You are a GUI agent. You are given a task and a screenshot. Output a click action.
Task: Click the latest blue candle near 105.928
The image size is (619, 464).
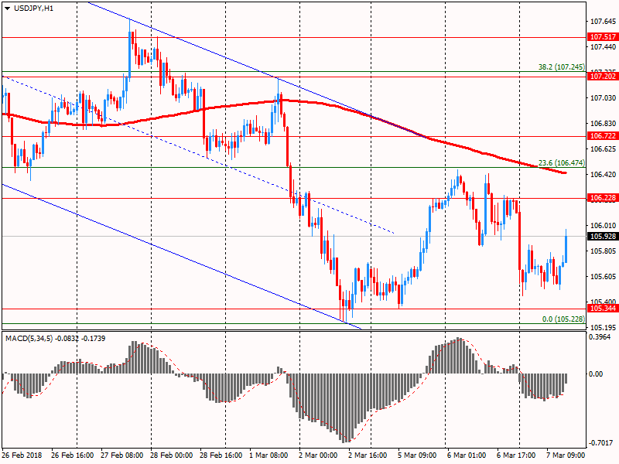[x=566, y=248]
